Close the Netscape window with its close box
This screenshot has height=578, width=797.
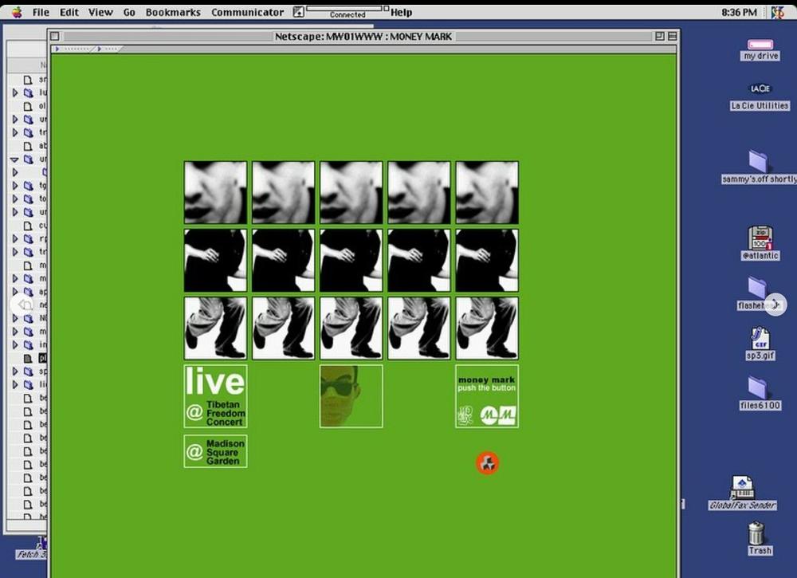pyautogui.click(x=55, y=36)
